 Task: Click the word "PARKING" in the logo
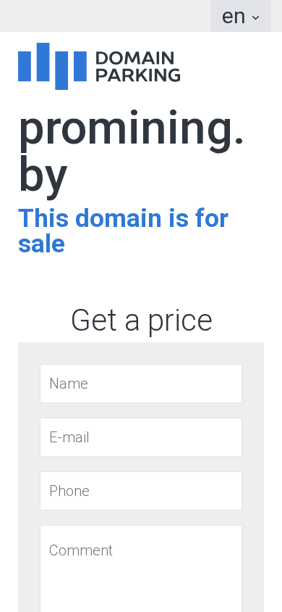pyautogui.click(x=138, y=75)
